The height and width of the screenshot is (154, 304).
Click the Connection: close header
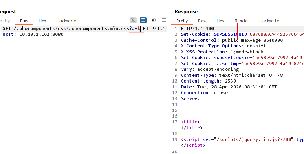tap(204, 92)
